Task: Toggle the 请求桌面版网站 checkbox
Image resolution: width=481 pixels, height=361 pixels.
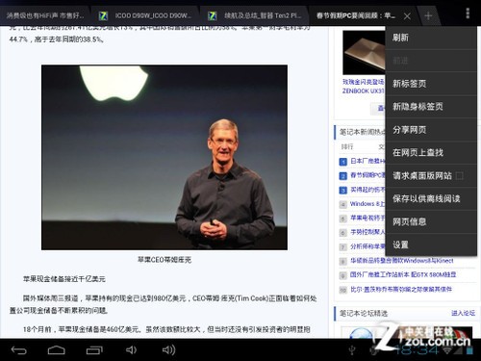Action: [x=460, y=176]
